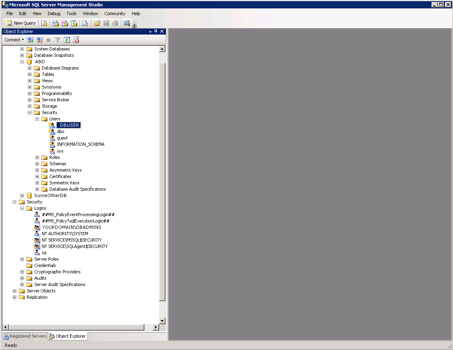Click the Database Diagrams folder icon
The height and width of the screenshot is (350, 453).
[37, 68]
